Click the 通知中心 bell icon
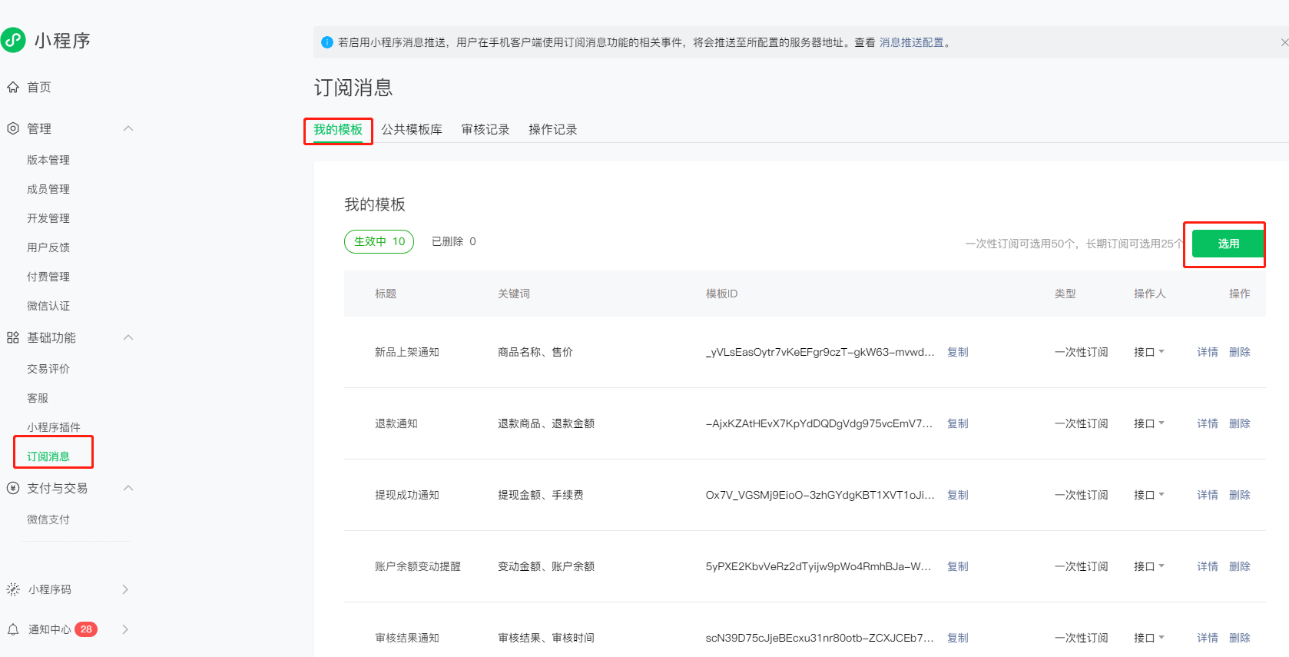The image size is (1289, 657). [13, 629]
